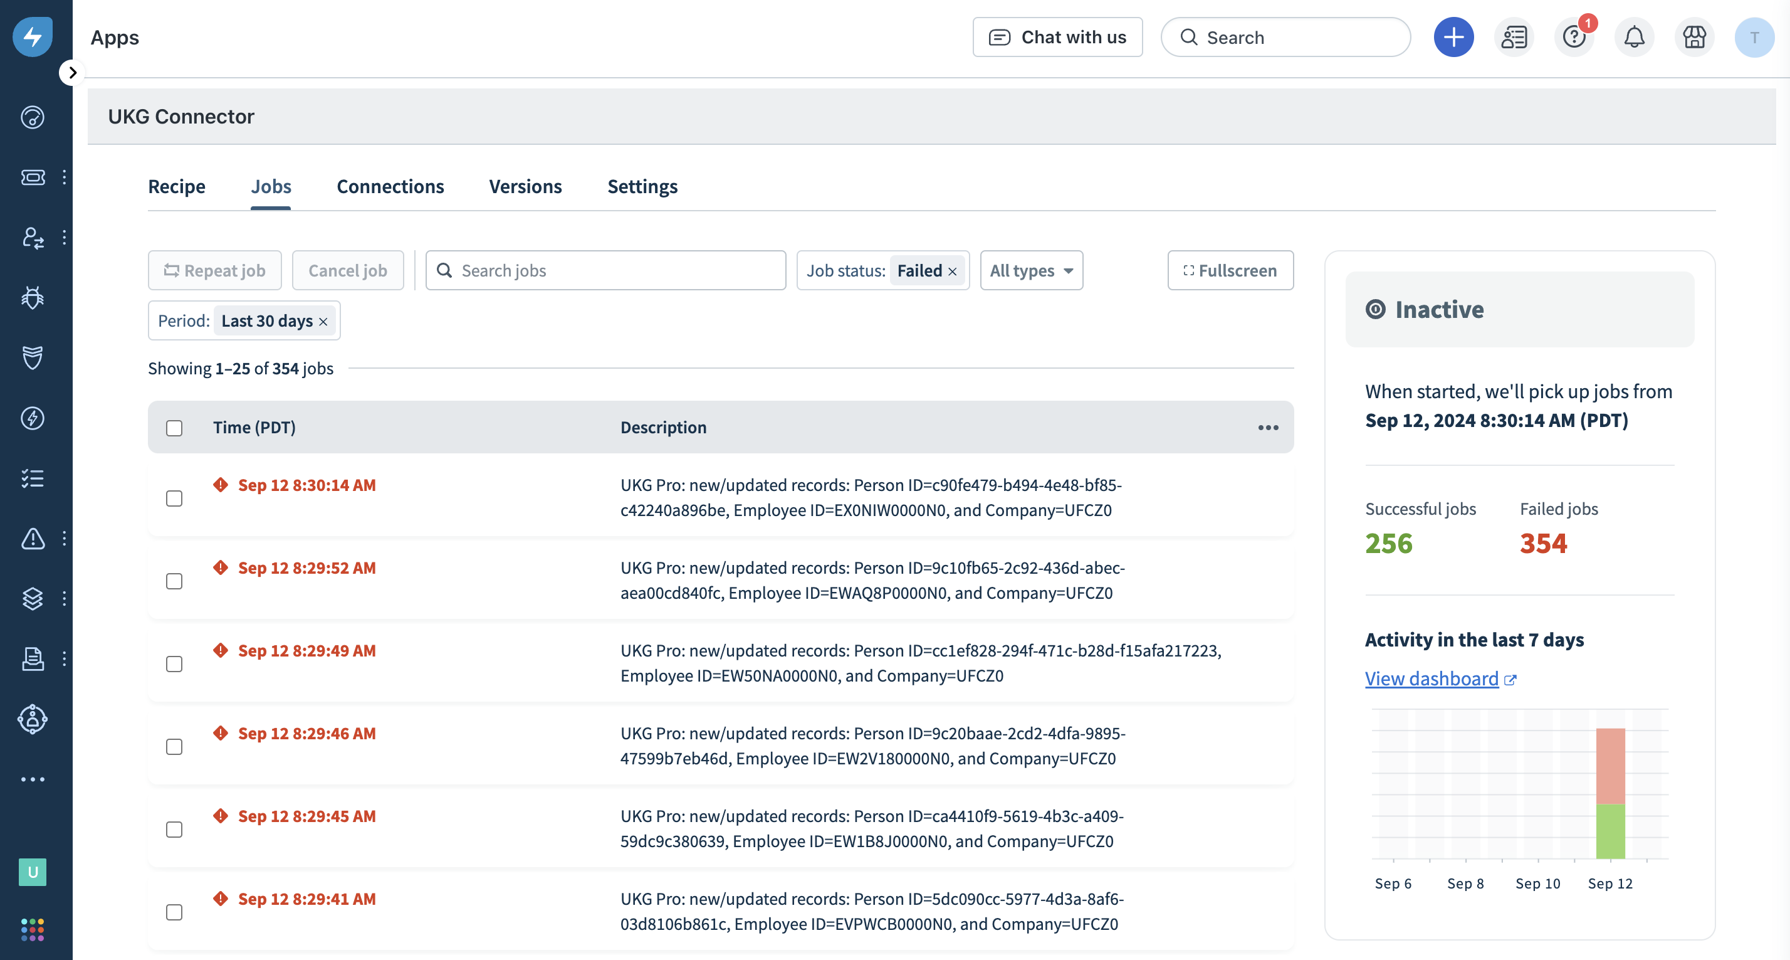Open the warning triangle sidebar icon
Screen dimensions: 1790x960
coord(33,539)
